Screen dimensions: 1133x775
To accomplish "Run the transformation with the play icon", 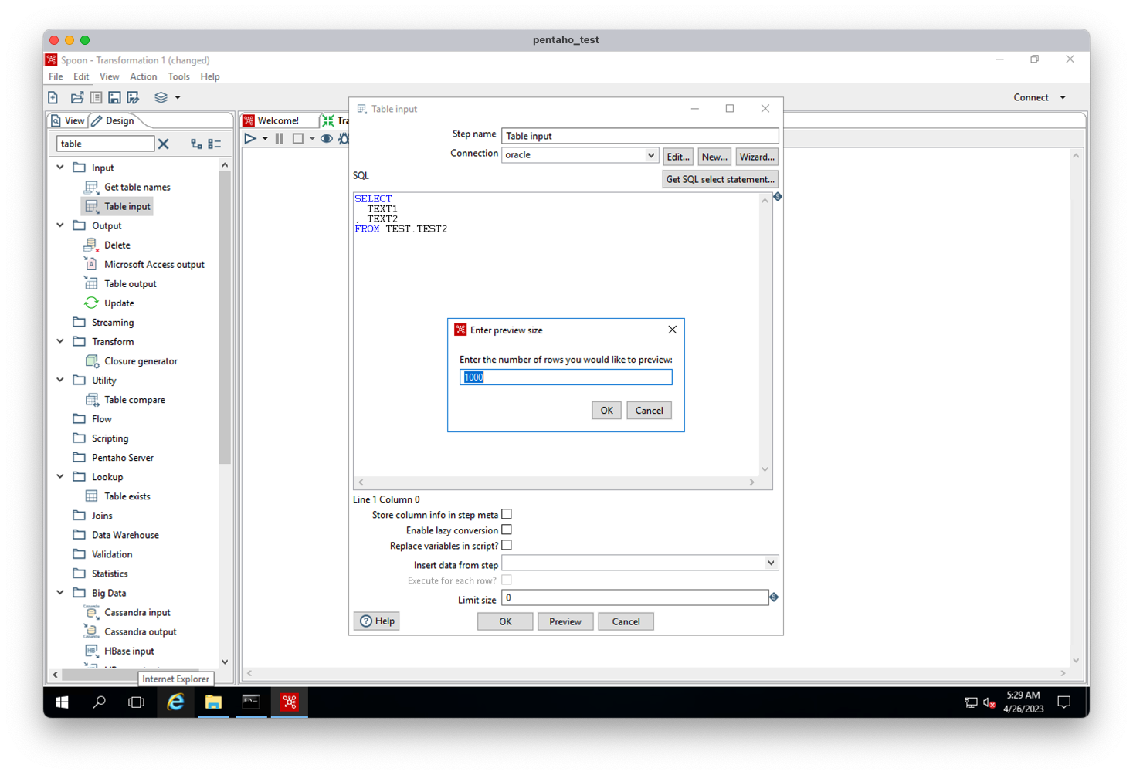I will (250, 139).
